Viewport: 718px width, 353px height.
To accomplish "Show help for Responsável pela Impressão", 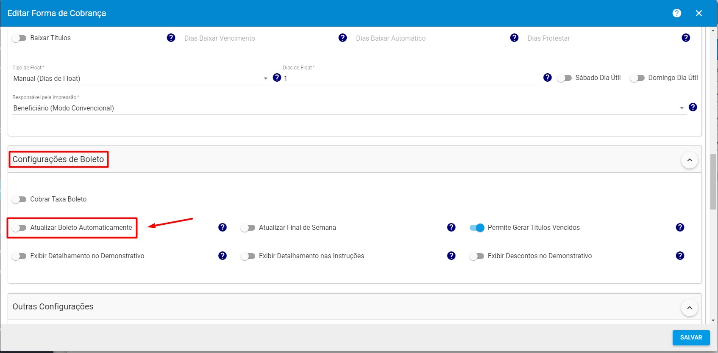I will click(x=693, y=107).
